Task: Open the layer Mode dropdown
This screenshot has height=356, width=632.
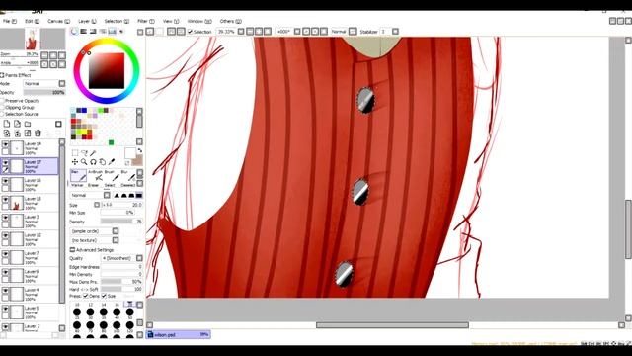Action: (x=44, y=83)
